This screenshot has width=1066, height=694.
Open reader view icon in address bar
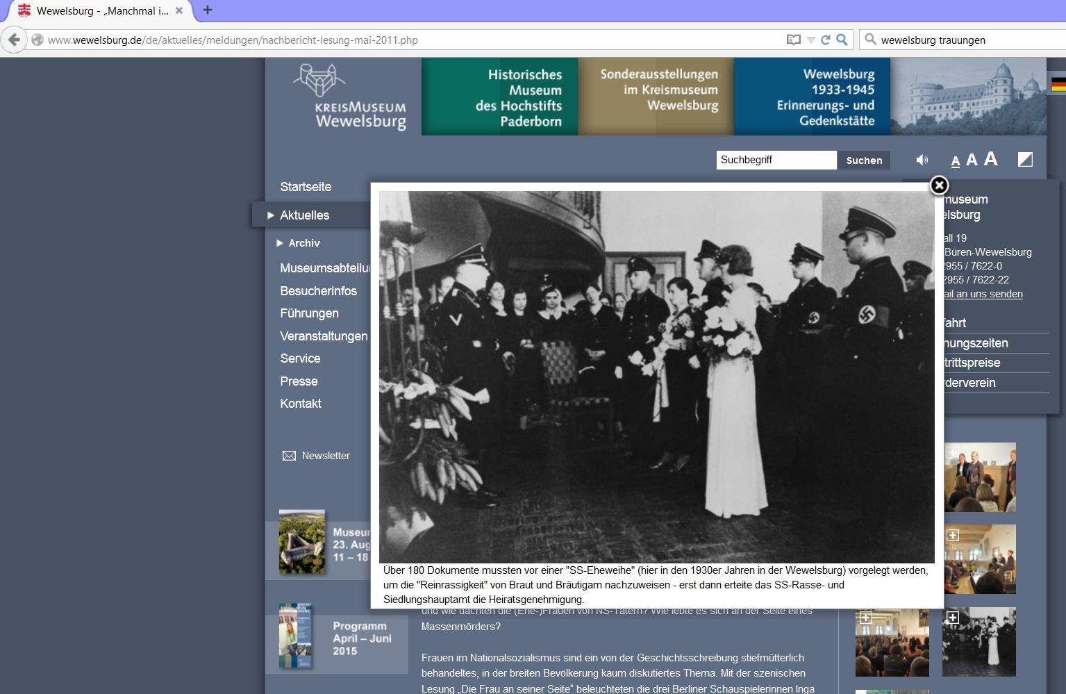tap(793, 40)
